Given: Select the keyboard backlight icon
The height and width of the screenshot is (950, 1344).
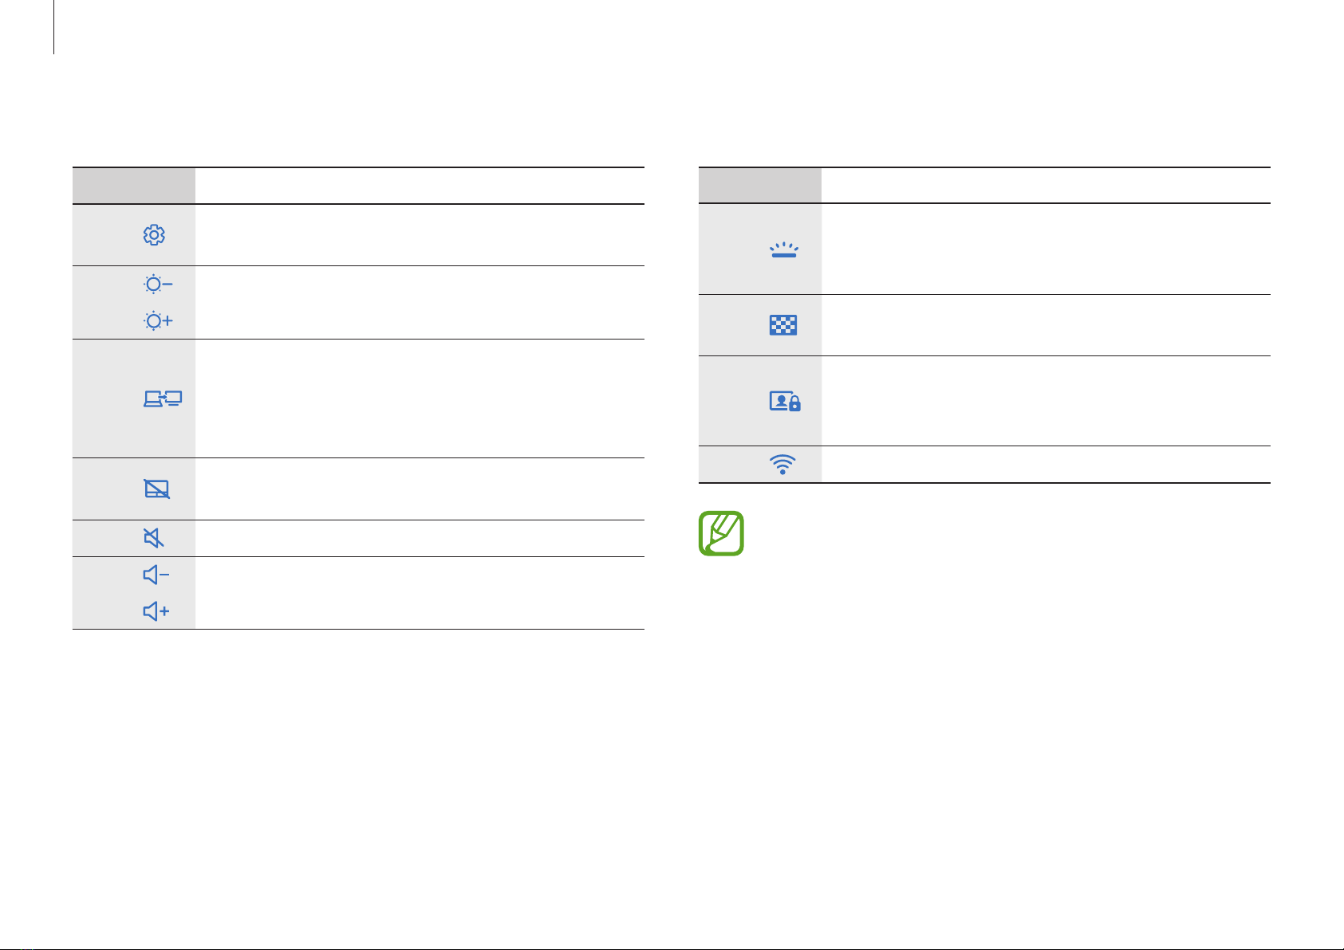Looking at the screenshot, I should click(x=784, y=249).
